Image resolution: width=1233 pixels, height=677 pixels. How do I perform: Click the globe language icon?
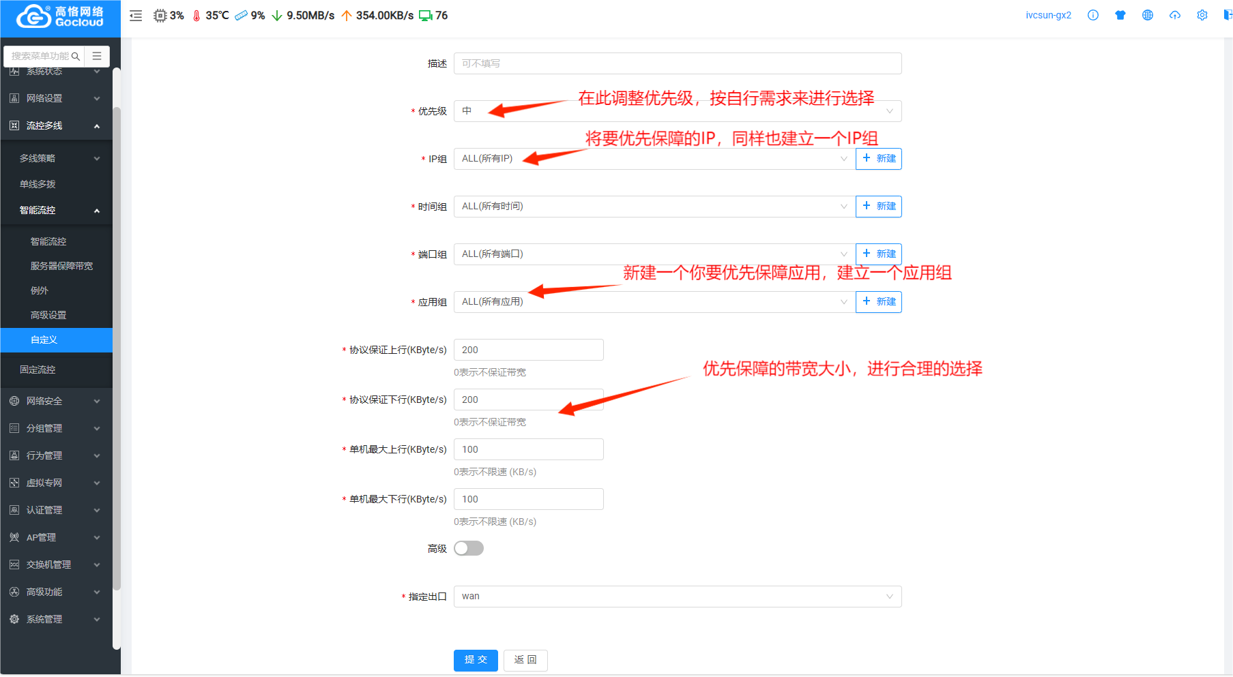pyautogui.click(x=1148, y=15)
